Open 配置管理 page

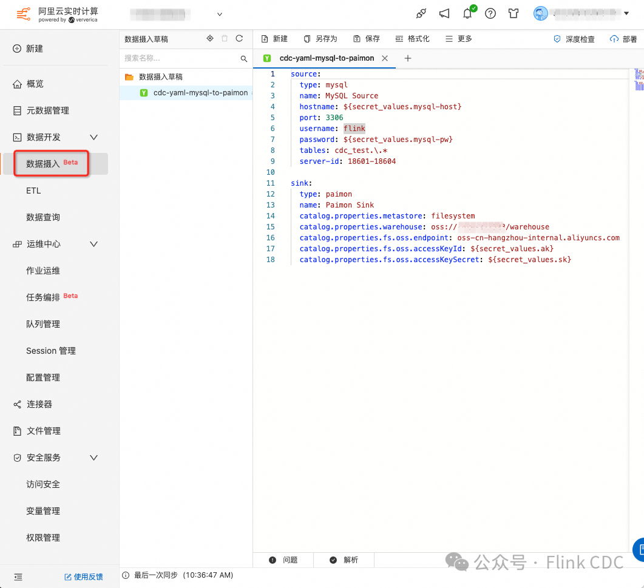(43, 377)
